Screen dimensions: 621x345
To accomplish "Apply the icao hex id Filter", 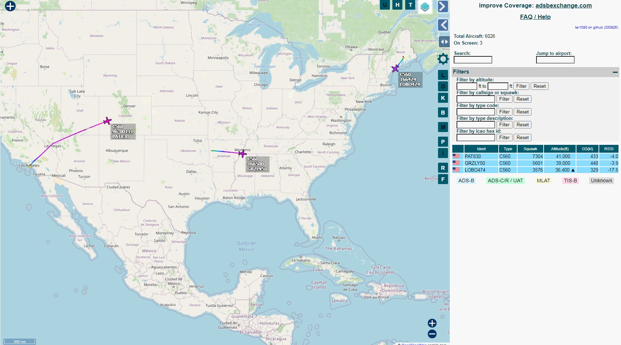I will click(x=504, y=137).
